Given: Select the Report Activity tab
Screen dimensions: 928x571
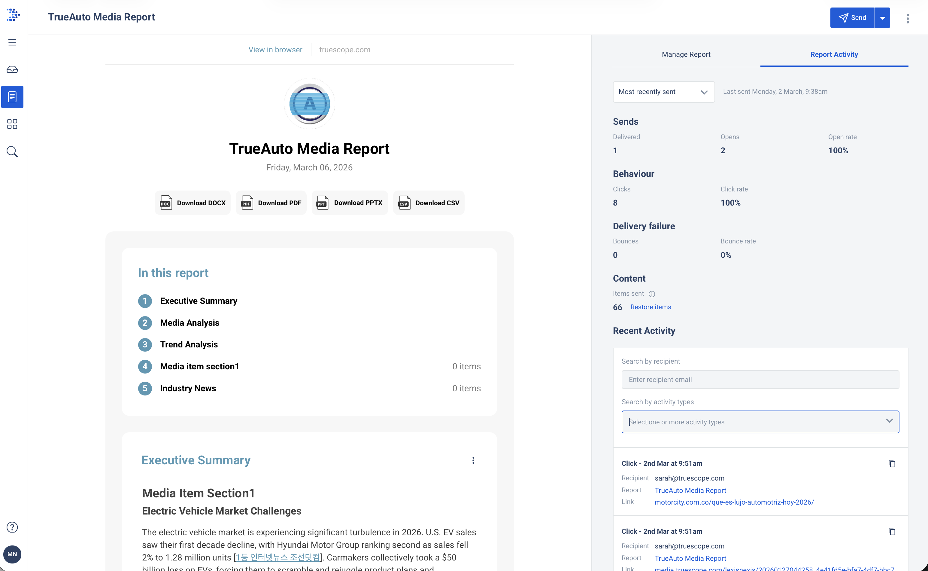Looking at the screenshot, I should pyautogui.click(x=834, y=54).
